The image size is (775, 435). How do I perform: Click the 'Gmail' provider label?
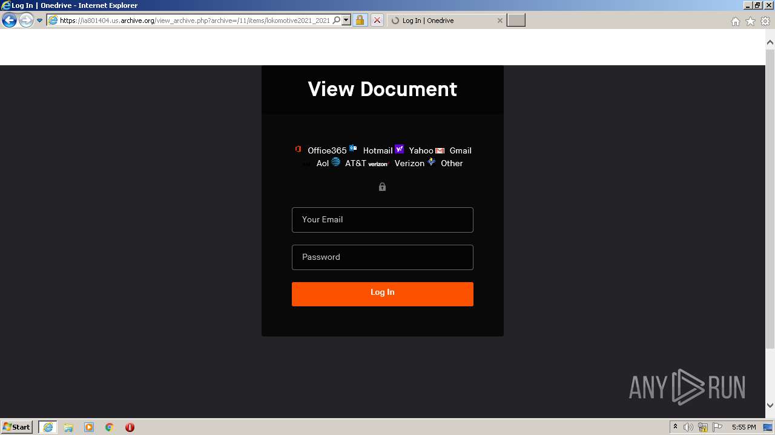[460, 150]
